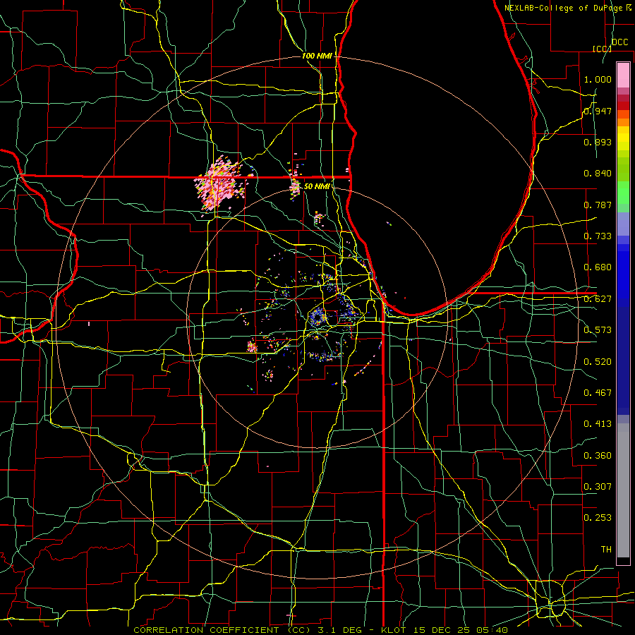Click the 0.893 legend value

point(598,142)
